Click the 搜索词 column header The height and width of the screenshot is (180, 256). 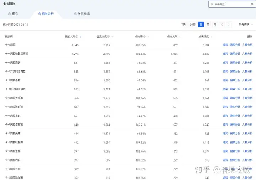9,36
